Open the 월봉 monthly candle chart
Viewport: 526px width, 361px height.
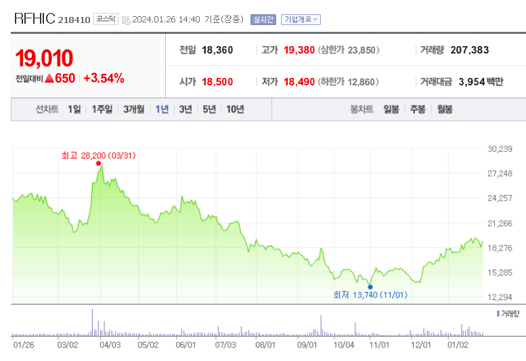point(445,109)
